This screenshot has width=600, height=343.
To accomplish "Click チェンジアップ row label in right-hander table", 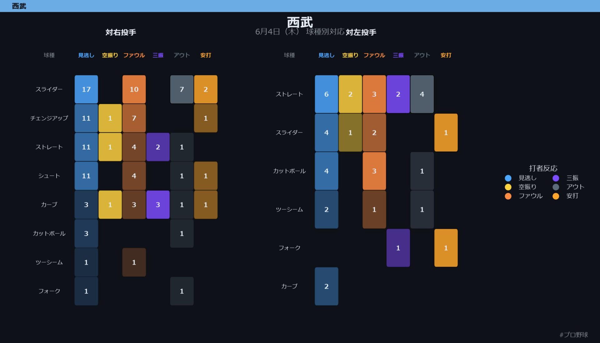I will coord(49,118).
